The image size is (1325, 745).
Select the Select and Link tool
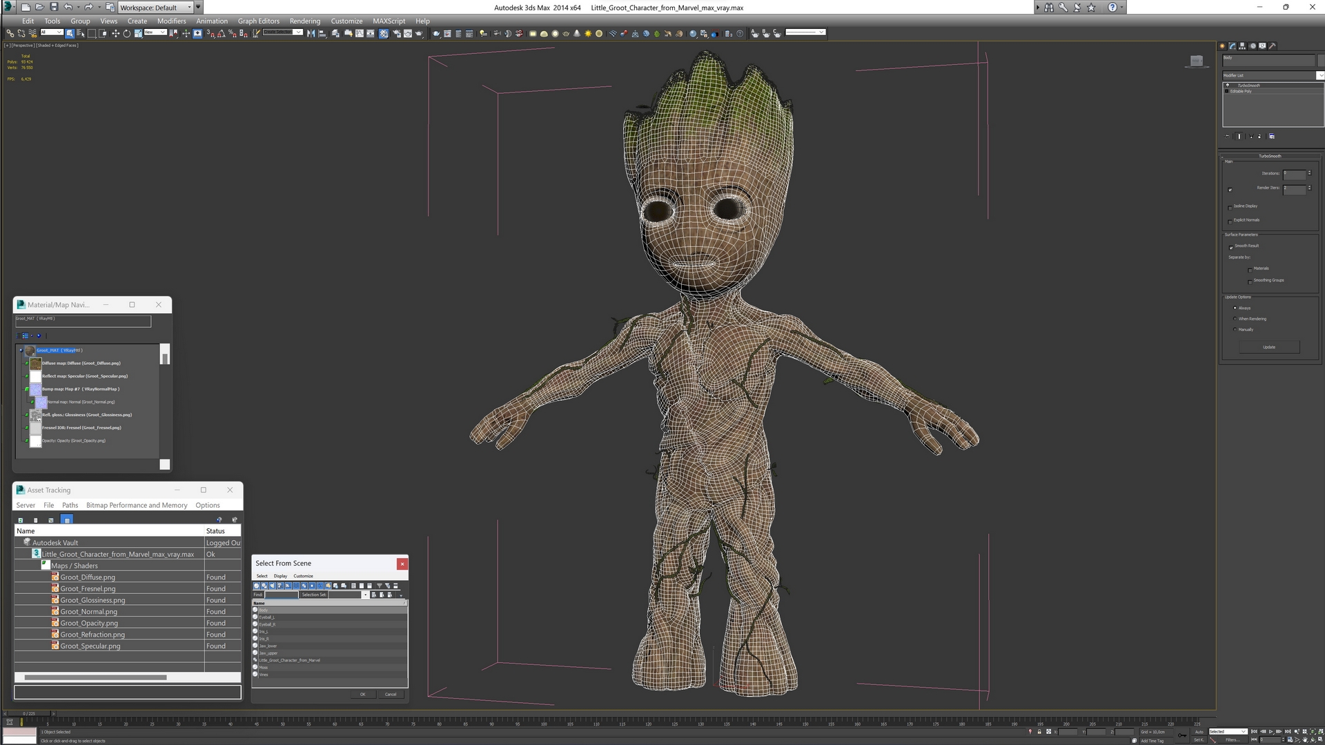[10, 33]
